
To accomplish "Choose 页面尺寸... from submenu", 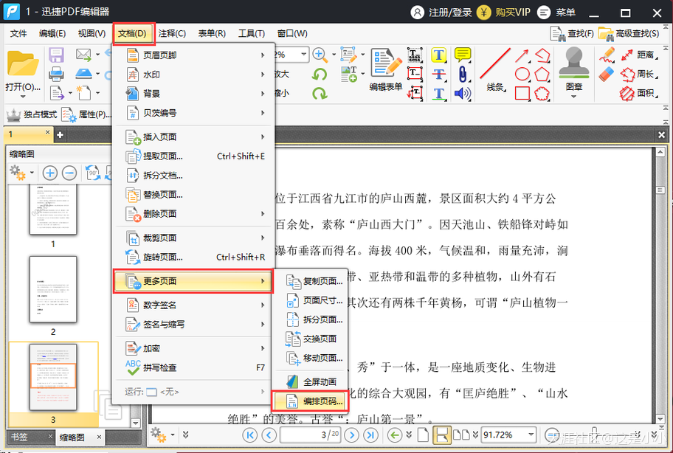I will tap(310, 301).
